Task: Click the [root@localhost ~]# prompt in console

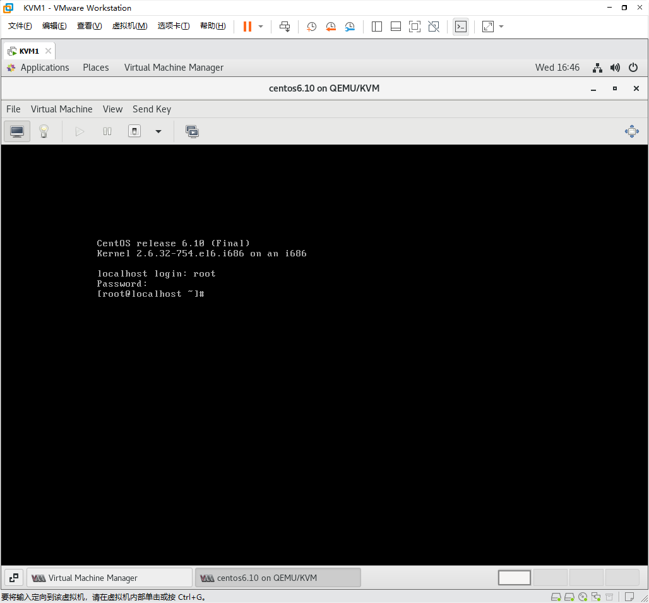Action: click(x=151, y=294)
